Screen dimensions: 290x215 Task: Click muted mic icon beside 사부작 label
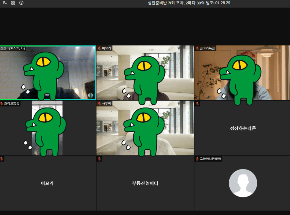(99, 104)
